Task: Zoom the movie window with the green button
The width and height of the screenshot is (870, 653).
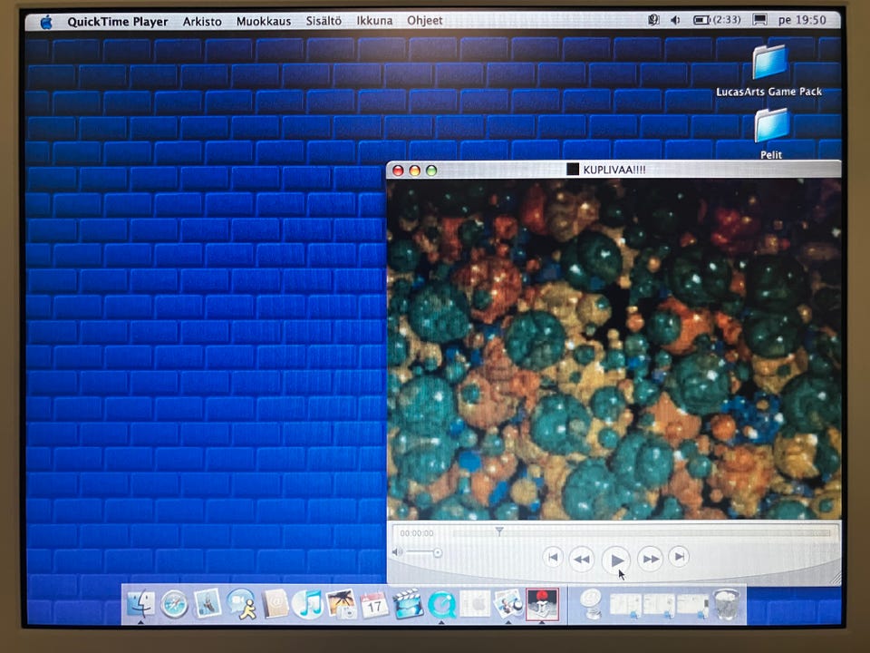Action: 431,170
